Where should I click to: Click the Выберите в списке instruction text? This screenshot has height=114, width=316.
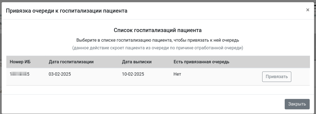click(x=158, y=40)
